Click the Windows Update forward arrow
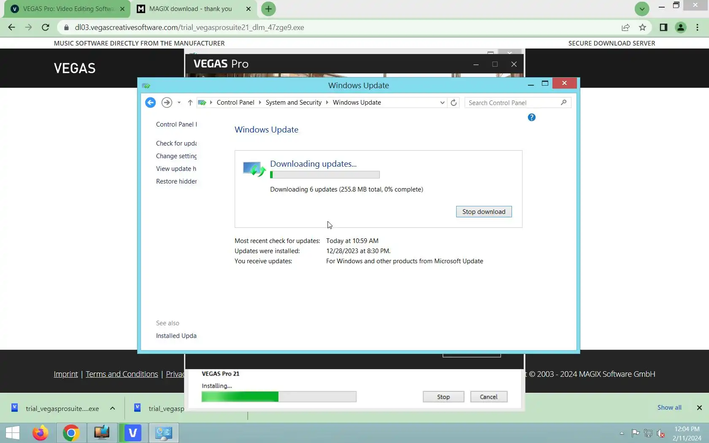 pyautogui.click(x=167, y=103)
